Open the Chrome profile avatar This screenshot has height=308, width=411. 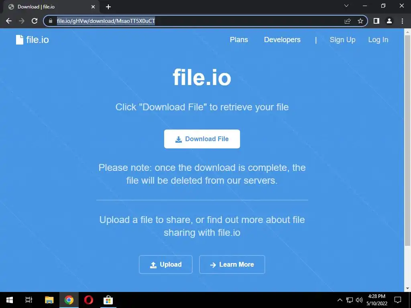click(x=389, y=21)
